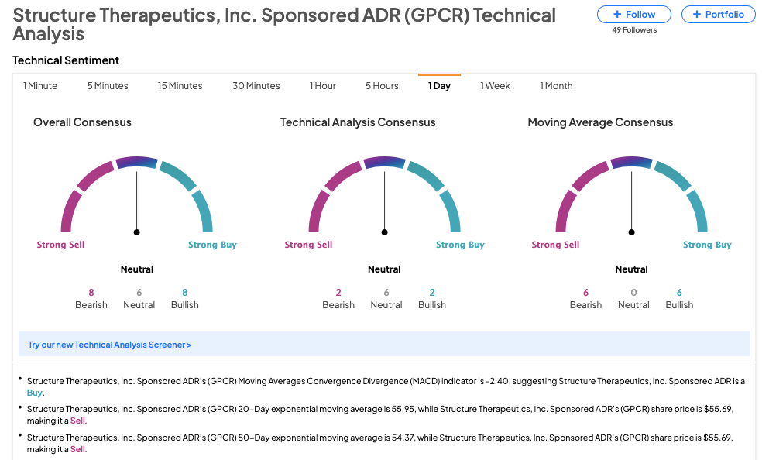
Task: Click the Buy link in MACD bullet point
Action: (34, 393)
